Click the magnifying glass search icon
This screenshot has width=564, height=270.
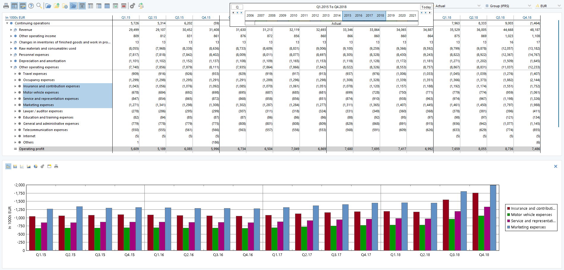[x=39, y=6]
